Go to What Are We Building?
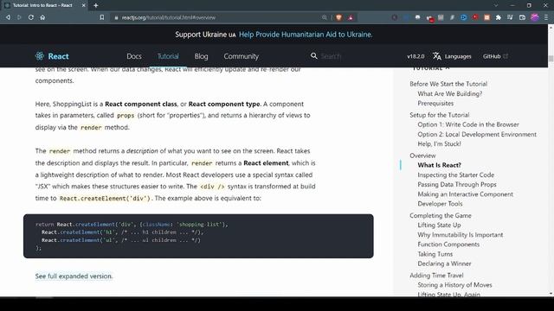 [450, 94]
